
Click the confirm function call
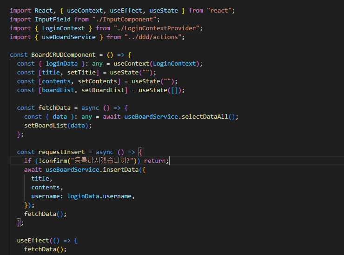coord(55,161)
